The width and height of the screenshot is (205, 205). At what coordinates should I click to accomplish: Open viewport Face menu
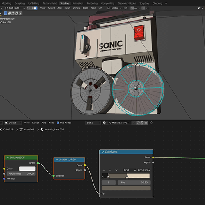pos(93,8)
